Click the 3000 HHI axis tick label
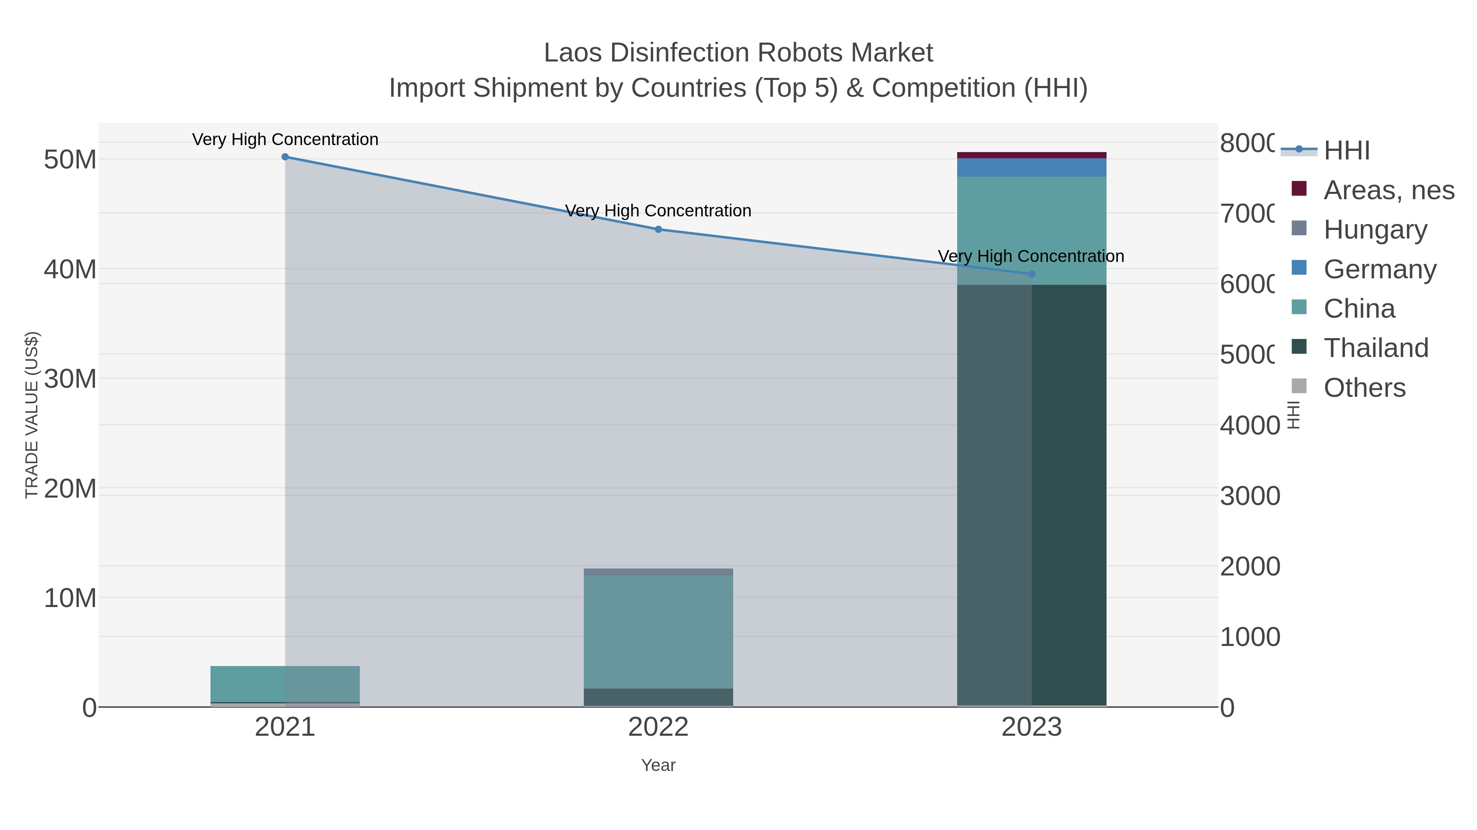 coord(1250,496)
